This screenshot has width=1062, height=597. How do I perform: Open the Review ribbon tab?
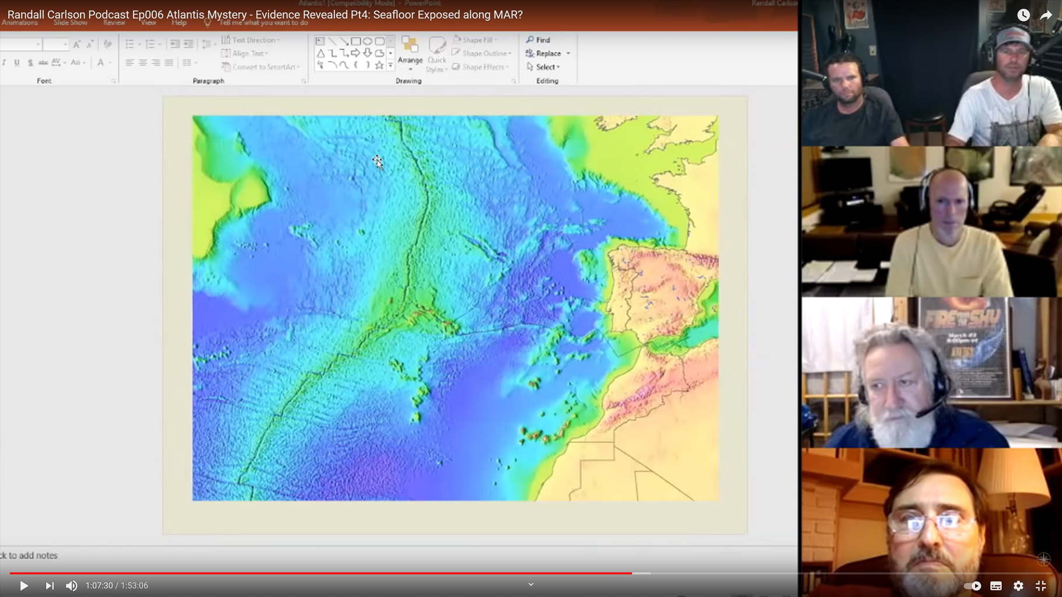tap(114, 23)
